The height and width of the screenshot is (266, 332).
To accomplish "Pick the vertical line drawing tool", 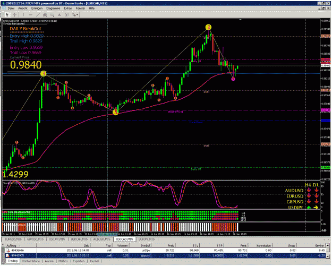I will point(23,15).
